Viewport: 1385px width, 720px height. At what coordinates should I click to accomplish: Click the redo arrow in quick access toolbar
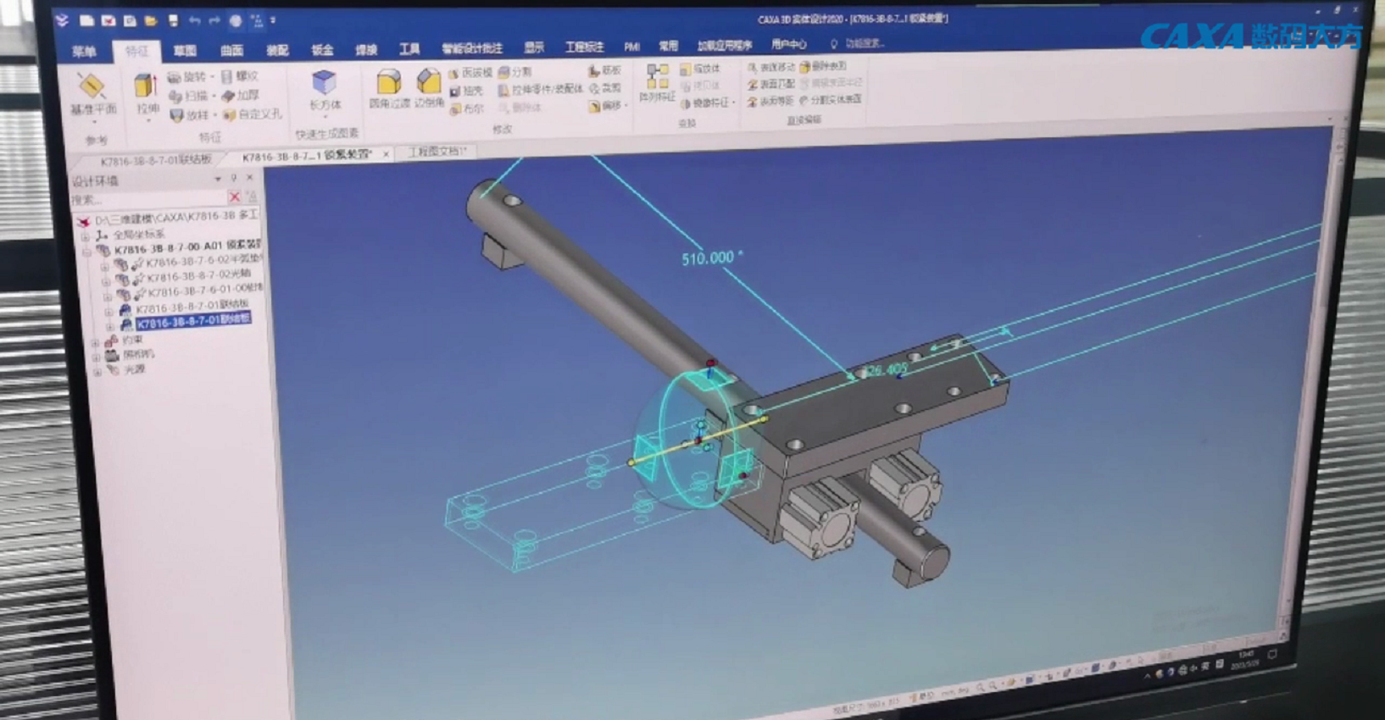point(215,20)
